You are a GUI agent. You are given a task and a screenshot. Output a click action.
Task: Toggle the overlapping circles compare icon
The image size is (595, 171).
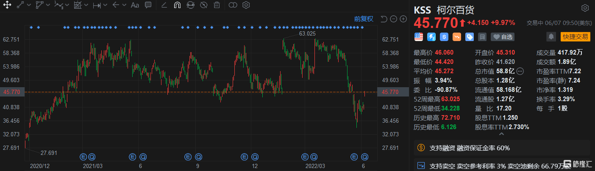233,6
